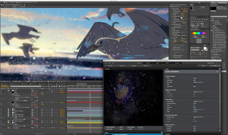Viewport: 228px width, 135px height.
Task: Open Color Mode dropdown in Effect Controls
Action: 184,19
